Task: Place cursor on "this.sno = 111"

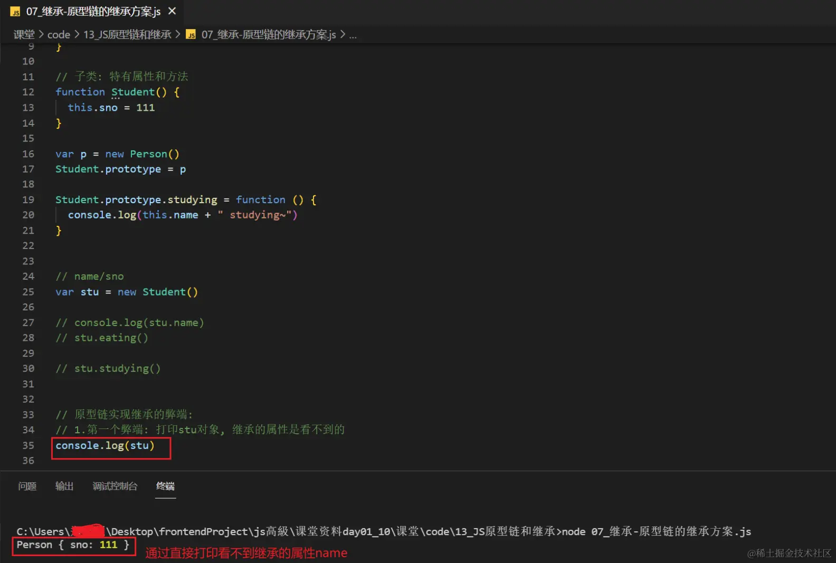Action: pyautogui.click(x=111, y=108)
